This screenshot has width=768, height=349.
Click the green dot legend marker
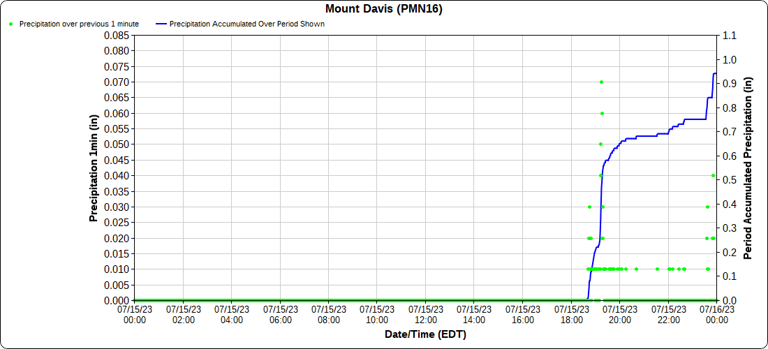(x=11, y=24)
